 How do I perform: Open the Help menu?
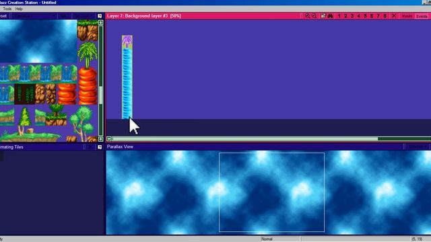19,9
